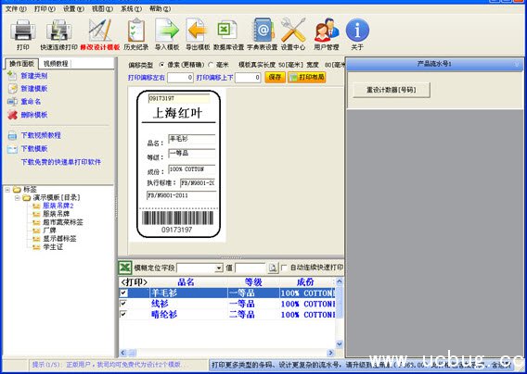Open the 帮助 menu
Viewport: 527px width, 374px height.
160,9
